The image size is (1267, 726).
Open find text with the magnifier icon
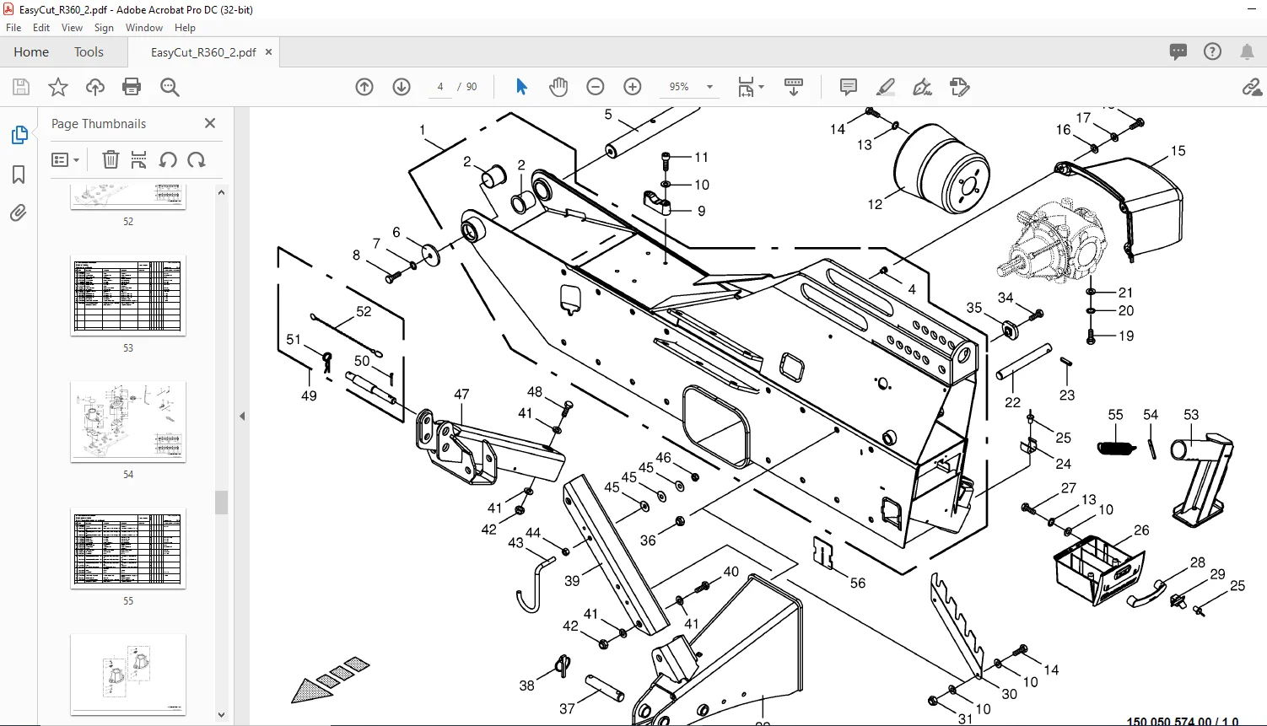[170, 87]
